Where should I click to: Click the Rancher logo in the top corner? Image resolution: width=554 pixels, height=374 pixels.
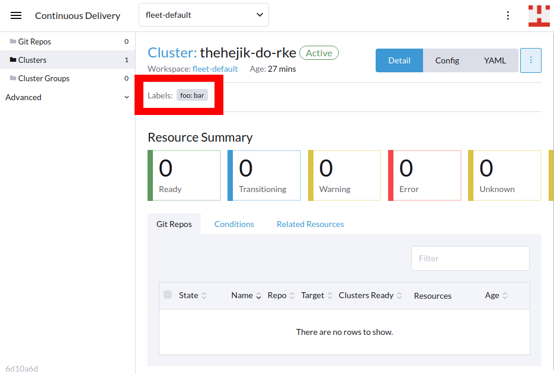pos(538,15)
